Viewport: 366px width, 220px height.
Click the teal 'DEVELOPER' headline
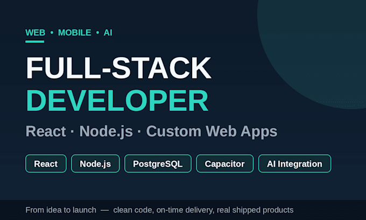(x=117, y=101)
